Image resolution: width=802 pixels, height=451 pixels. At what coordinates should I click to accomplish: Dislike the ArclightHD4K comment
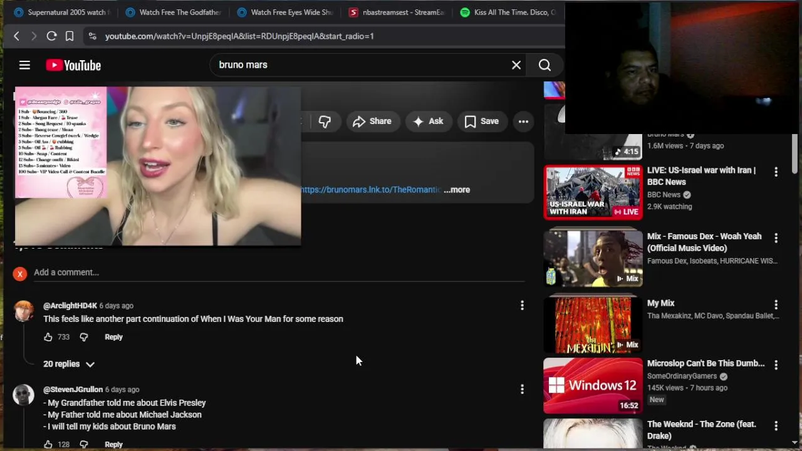tap(84, 337)
